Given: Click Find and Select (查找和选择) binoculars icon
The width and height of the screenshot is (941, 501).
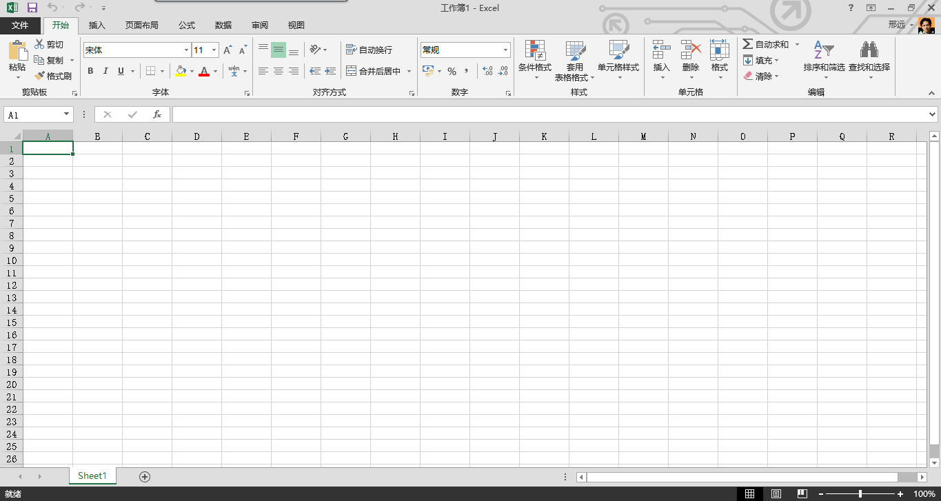Looking at the screenshot, I should 869,51.
